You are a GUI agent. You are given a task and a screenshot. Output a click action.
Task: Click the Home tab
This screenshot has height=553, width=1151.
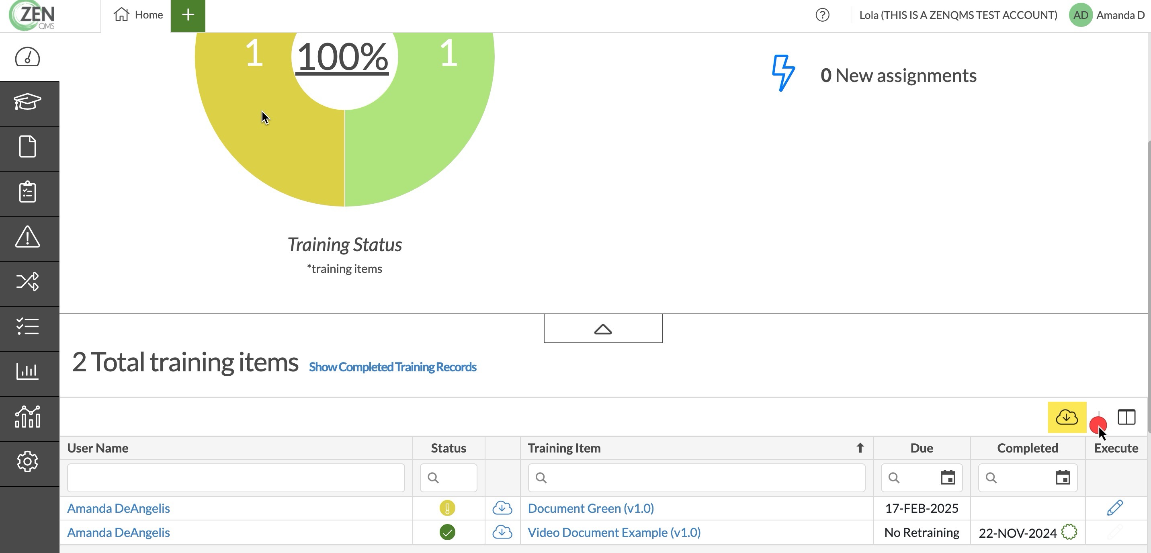click(x=138, y=15)
